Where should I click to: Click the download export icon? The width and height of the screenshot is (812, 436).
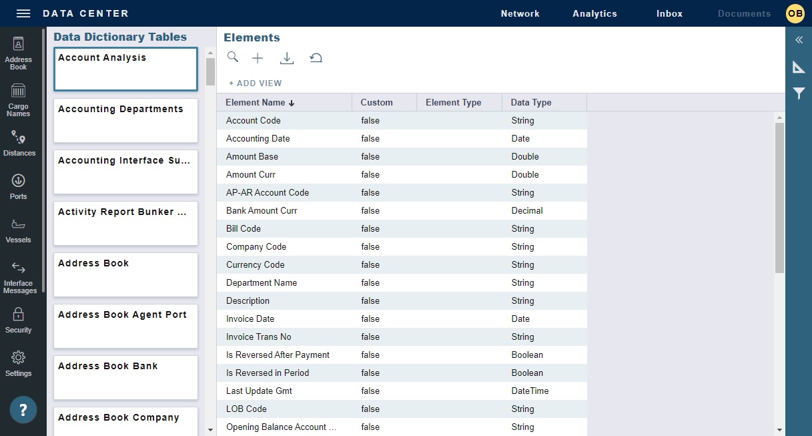(x=287, y=57)
